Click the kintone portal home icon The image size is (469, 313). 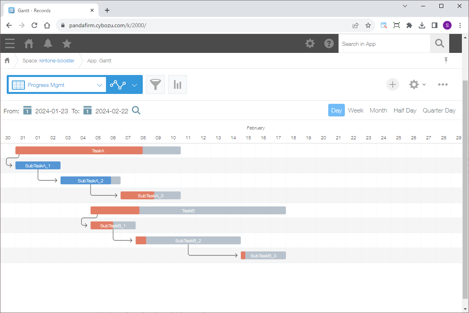click(x=29, y=43)
